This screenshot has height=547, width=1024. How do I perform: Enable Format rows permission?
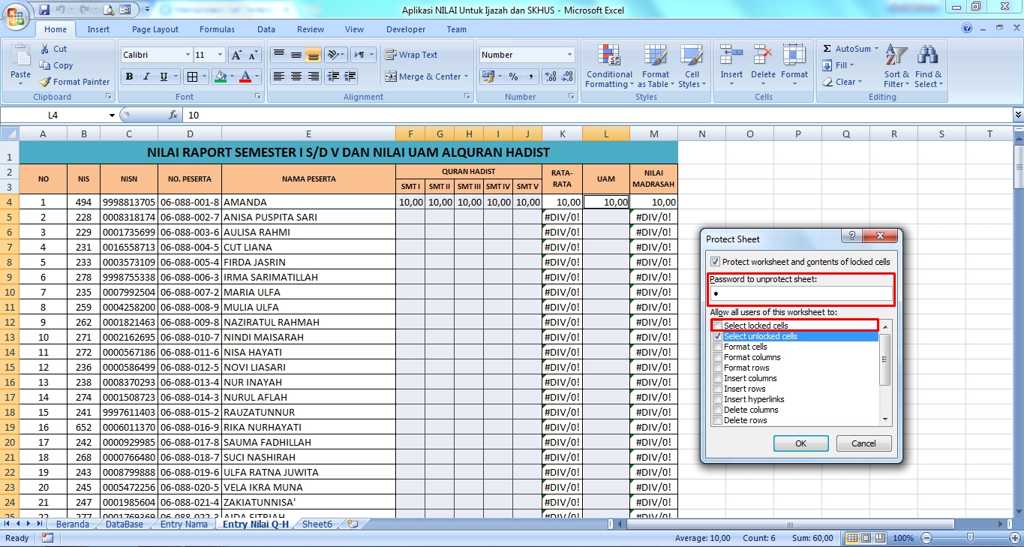click(x=718, y=368)
